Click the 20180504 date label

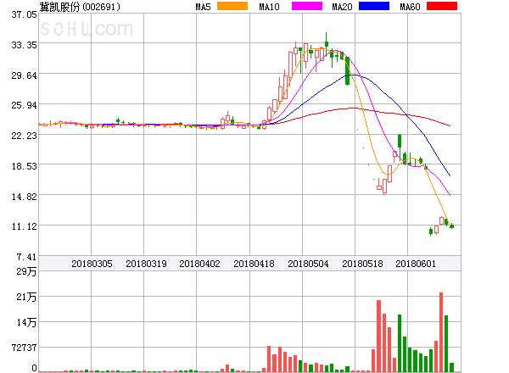click(x=308, y=264)
